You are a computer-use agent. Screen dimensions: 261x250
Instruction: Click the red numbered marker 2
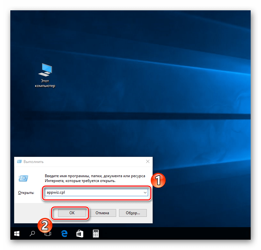[x=45, y=225]
